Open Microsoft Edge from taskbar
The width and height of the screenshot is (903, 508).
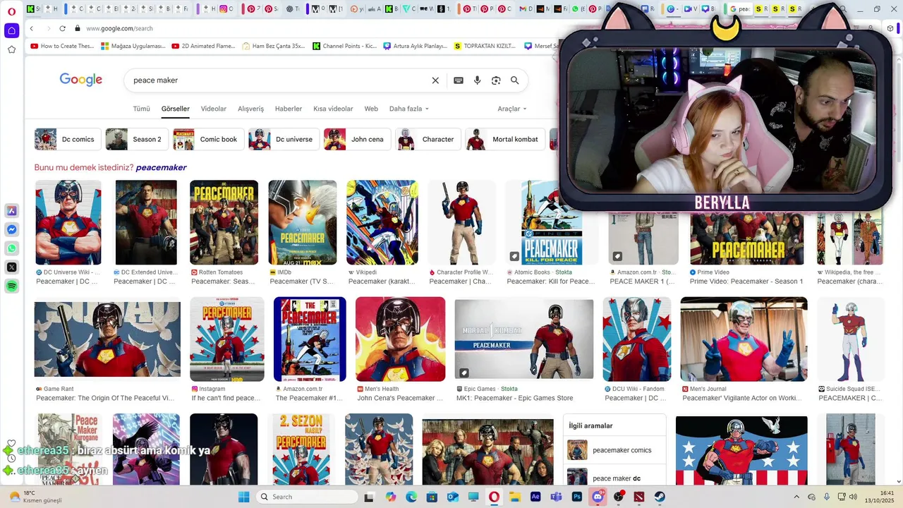click(411, 497)
